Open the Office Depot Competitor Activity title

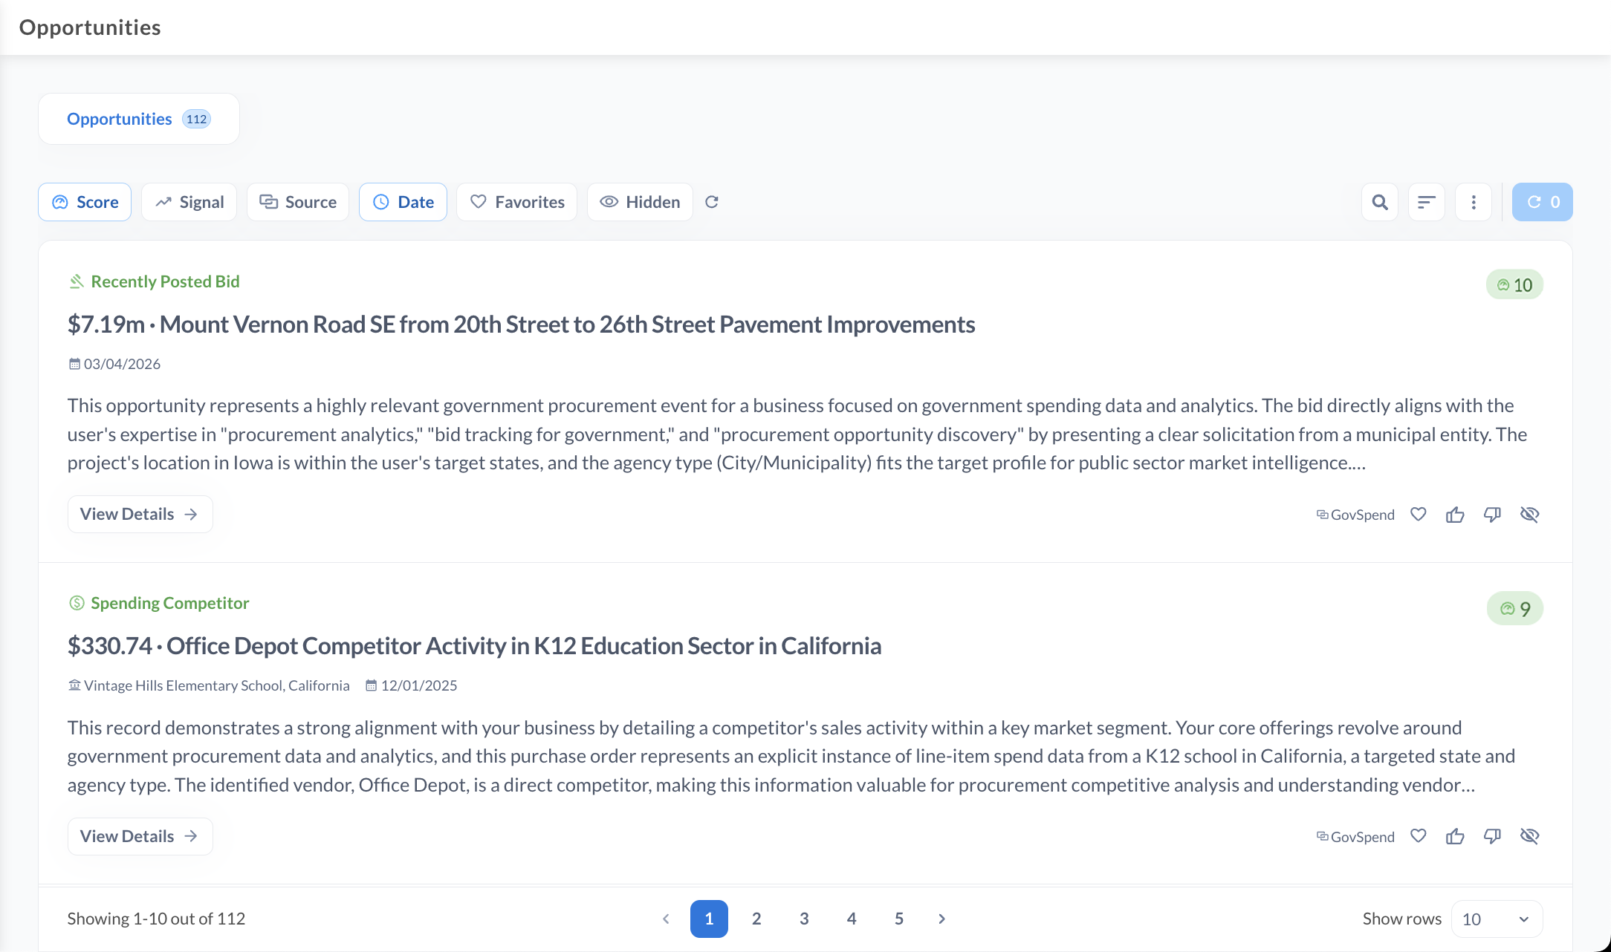coord(474,646)
